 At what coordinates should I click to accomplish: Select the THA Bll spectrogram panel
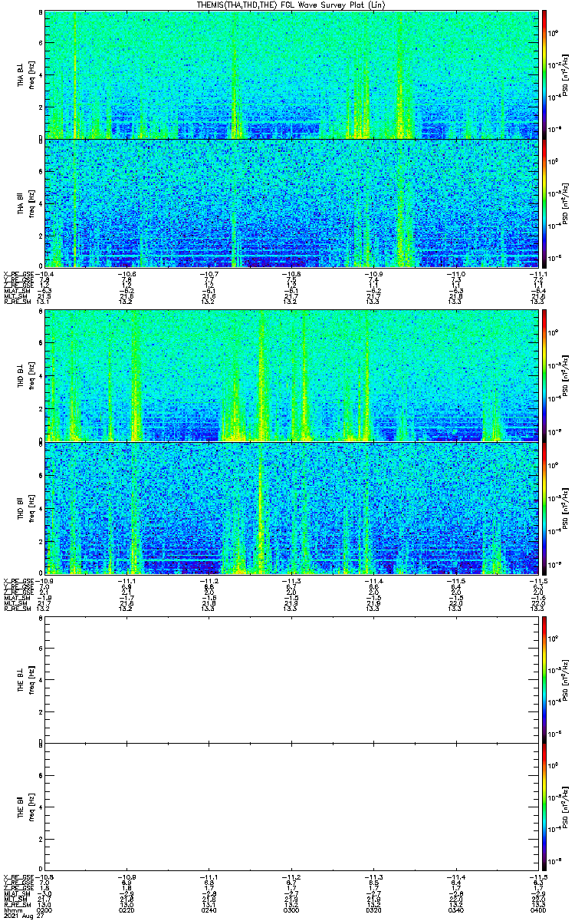pyautogui.click(x=291, y=203)
